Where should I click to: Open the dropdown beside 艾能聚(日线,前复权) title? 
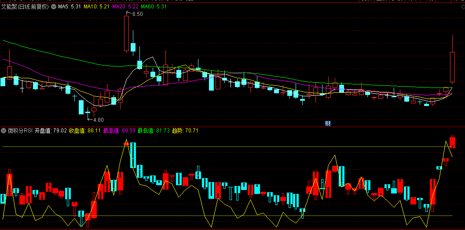[x=53, y=7]
